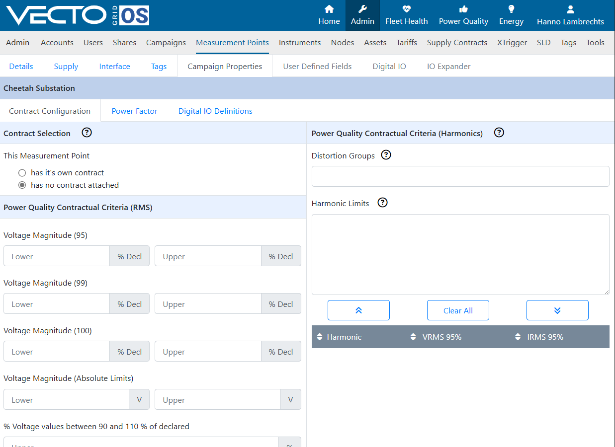Select 'has no contract attached' option
The width and height of the screenshot is (615, 447).
22,185
